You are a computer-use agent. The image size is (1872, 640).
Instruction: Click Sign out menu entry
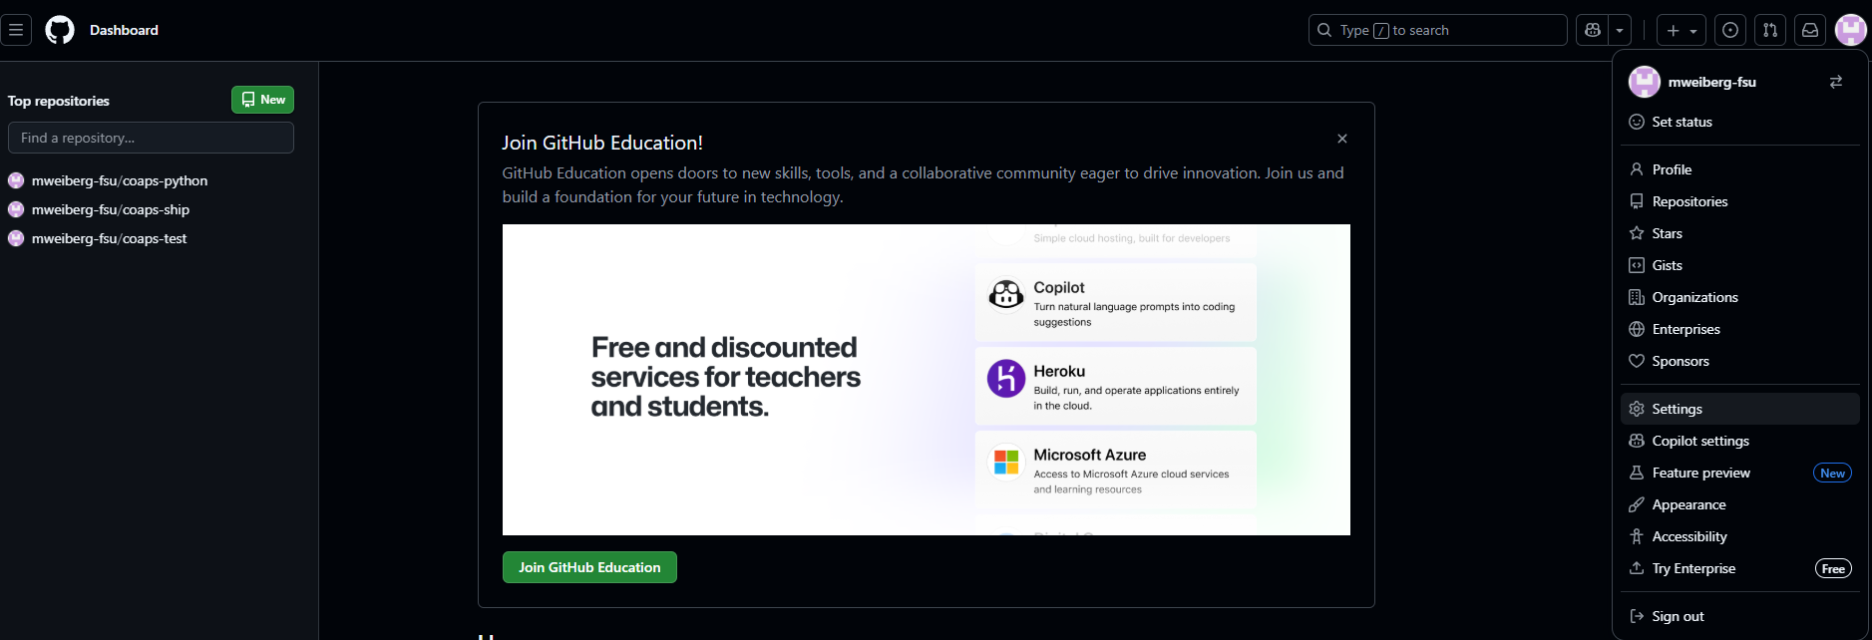click(x=1740, y=616)
